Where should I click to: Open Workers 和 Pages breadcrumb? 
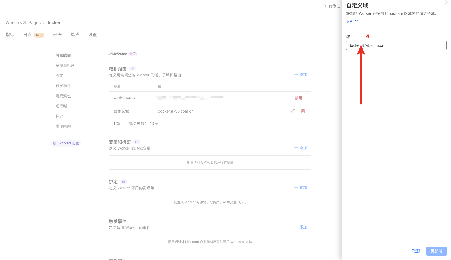pos(23,22)
